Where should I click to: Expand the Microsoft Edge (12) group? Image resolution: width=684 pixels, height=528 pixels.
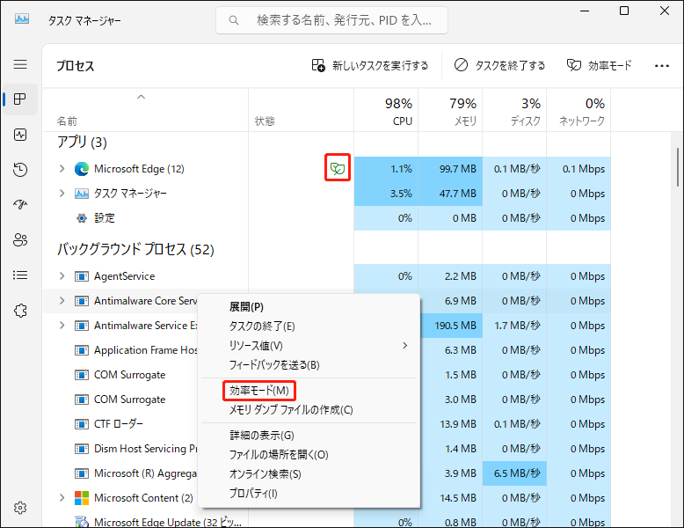(x=62, y=169)
